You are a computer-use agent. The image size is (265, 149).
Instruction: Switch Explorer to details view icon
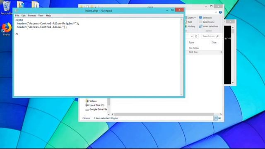coord(215,118)
